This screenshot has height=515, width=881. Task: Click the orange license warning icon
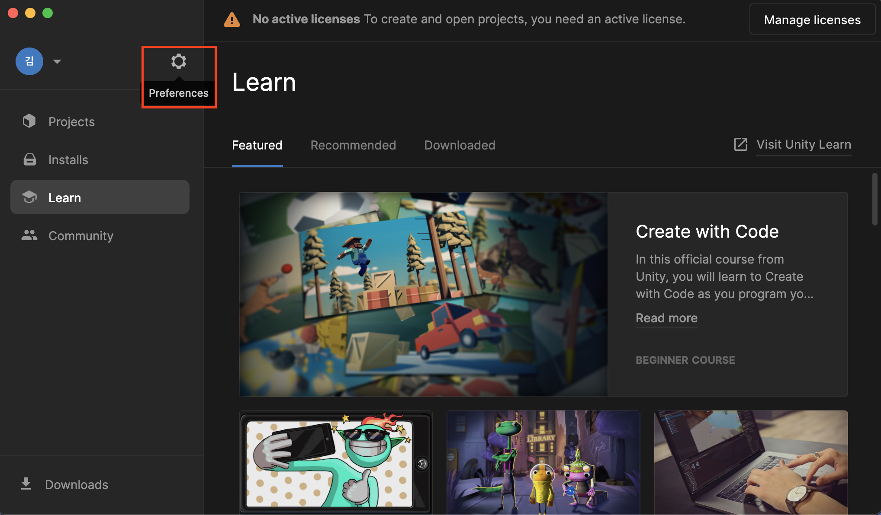coord(232,19)
